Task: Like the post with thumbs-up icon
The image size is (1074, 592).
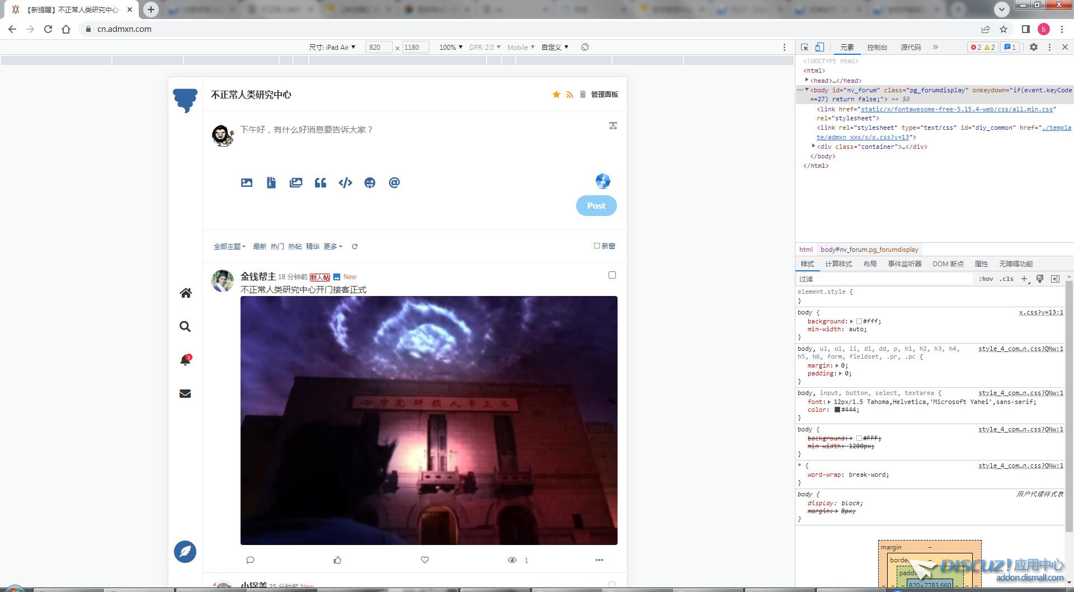Action: pyautogui.click(x=337, y=560)
